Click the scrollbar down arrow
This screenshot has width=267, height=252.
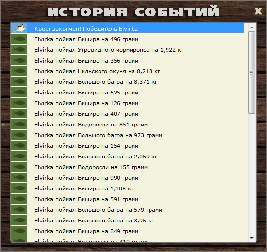tap(252, 238)
